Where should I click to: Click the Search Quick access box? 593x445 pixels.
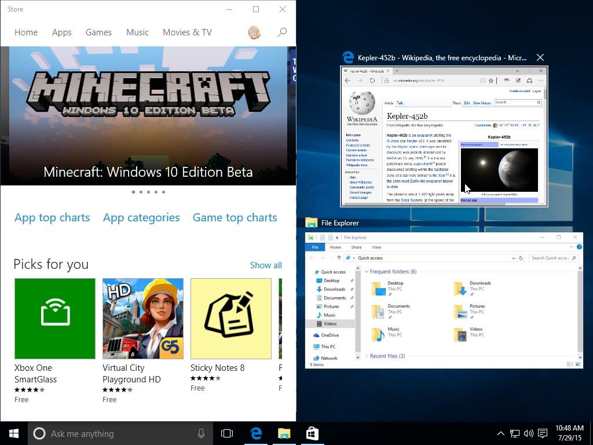[x=553, y=258]
